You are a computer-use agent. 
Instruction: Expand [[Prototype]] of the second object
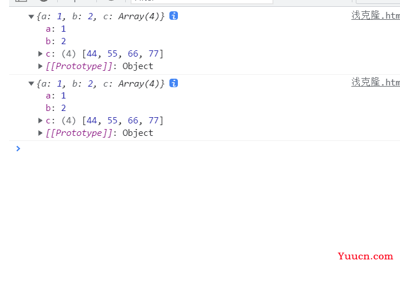tap(40, 133)
